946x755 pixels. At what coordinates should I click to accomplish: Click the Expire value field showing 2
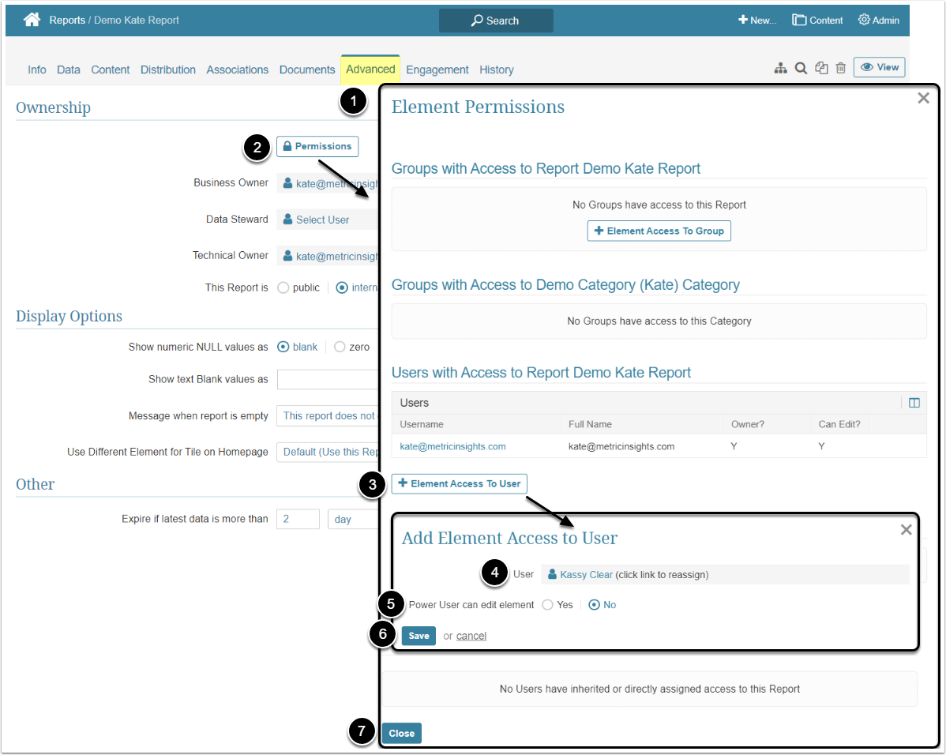(298, 519)
